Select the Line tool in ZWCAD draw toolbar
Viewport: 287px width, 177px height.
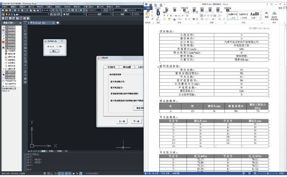[25, 23]
